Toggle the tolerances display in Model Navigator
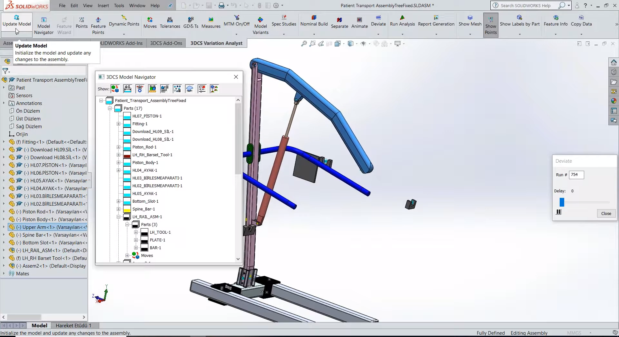Viewport: 619px width, 337px height. (x=128, y=89)
